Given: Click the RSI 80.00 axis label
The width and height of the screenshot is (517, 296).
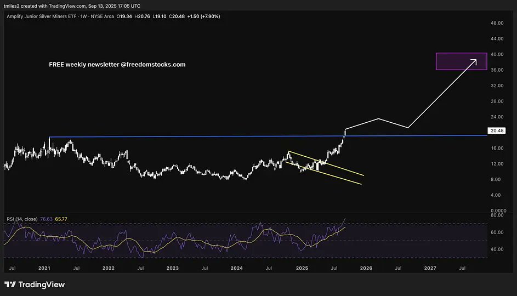Looking at the screenshot, I should [497, 215].
